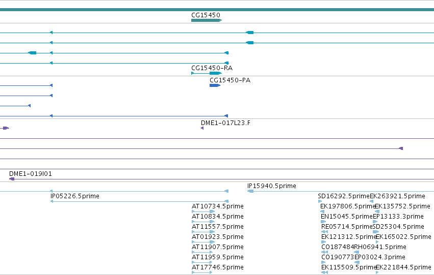Select the DME1-017L23.F label
The height and width of the screenshot is (275, 434).
coord(225,123)
